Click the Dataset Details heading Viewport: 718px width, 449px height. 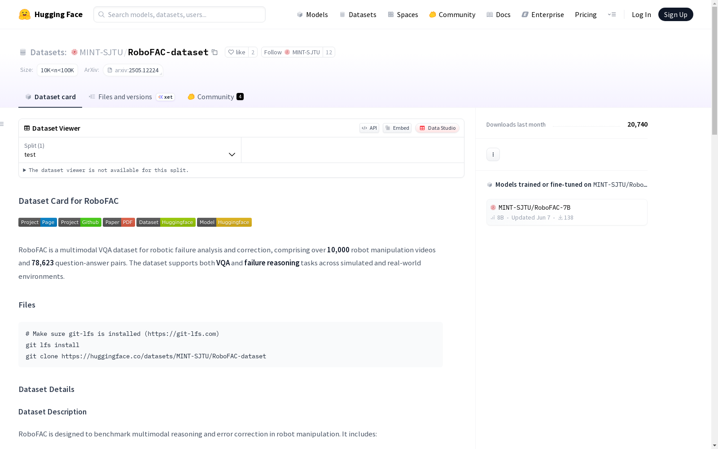(47, 389)
